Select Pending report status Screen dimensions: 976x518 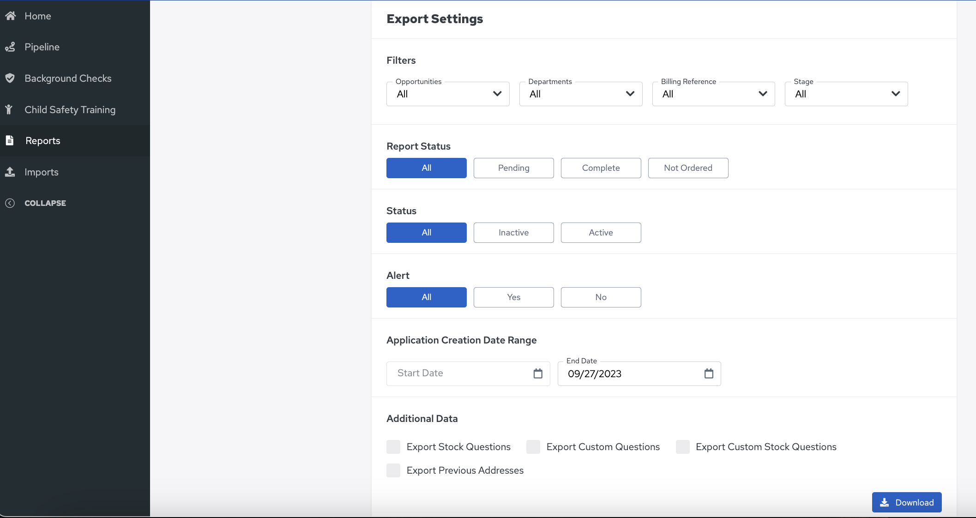click(514, 168)
